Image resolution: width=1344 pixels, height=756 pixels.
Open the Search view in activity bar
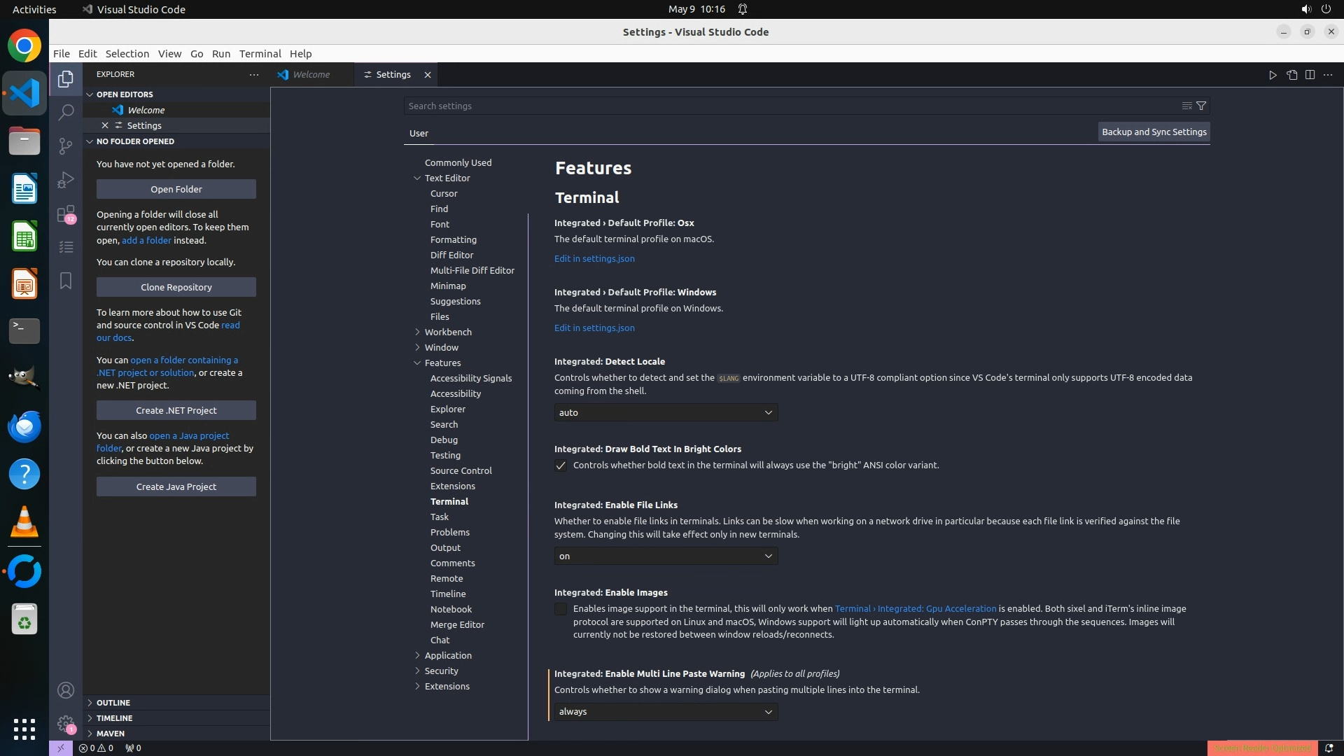pyautogui.click(x=66, y=112)
